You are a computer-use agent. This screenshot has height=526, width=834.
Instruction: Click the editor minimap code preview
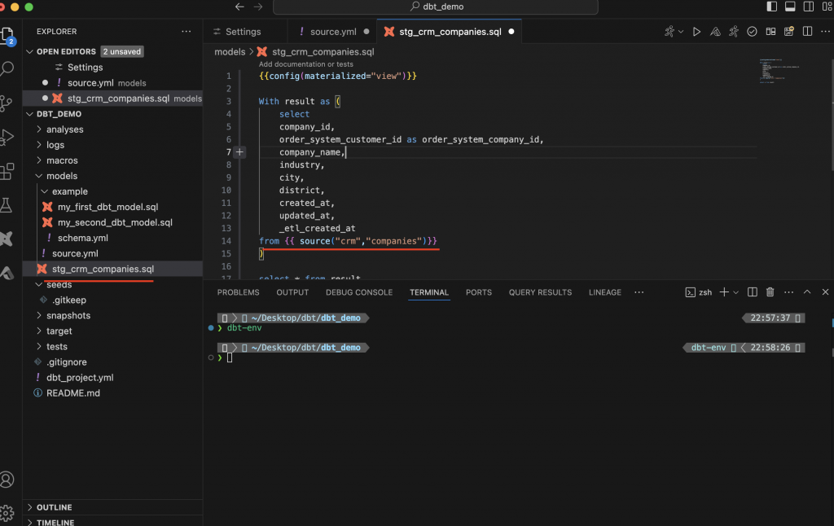tap(779, 71)
